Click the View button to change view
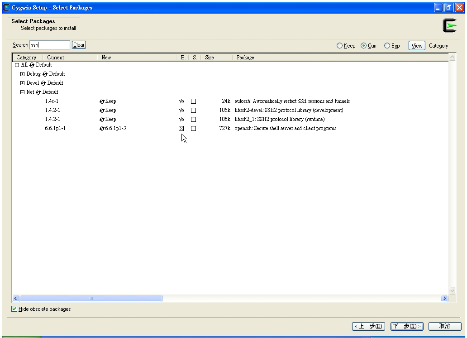The image size is (467, 338). tap(417, 46)
